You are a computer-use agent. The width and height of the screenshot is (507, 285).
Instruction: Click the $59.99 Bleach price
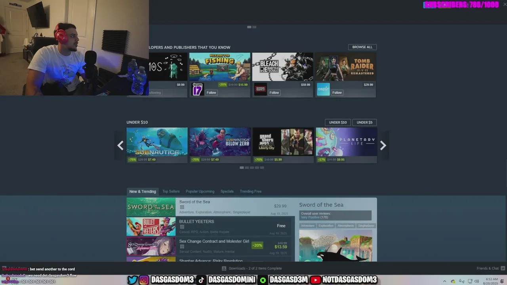coord(305,85)
